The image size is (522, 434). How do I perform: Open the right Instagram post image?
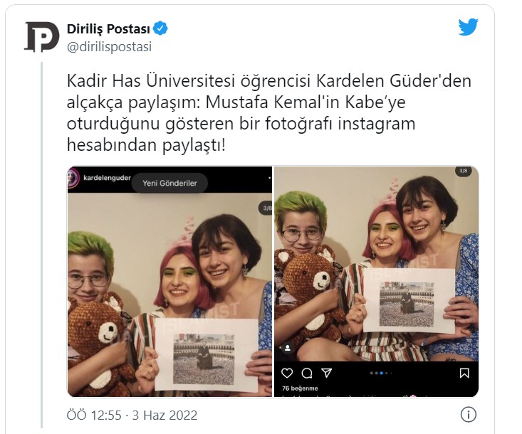[x=376, y=281]
